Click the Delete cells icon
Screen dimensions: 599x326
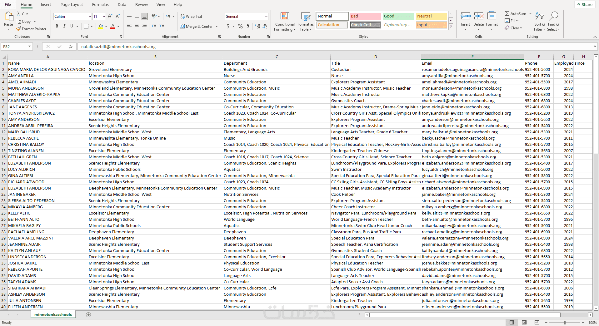pyautogui.click(x=478, y=16)
